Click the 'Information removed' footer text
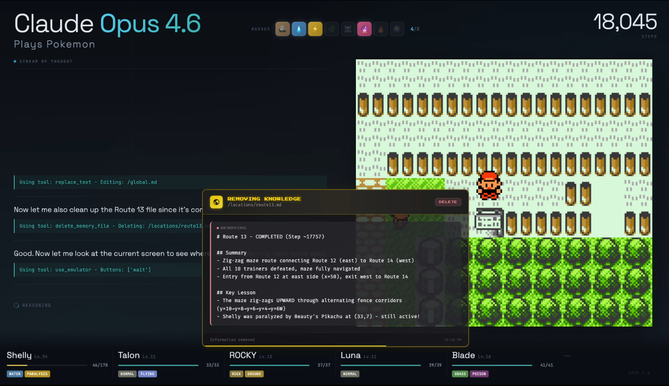Screen dimensions: 669x386 232,340
